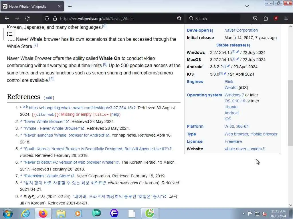View site security padlock info
The height and width of the screenshot is (219, 293).
click(x=55, y=18)
